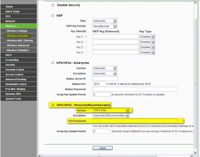
Task: Go to the Wireless Advanced submenu
Action: click(19, 46)
